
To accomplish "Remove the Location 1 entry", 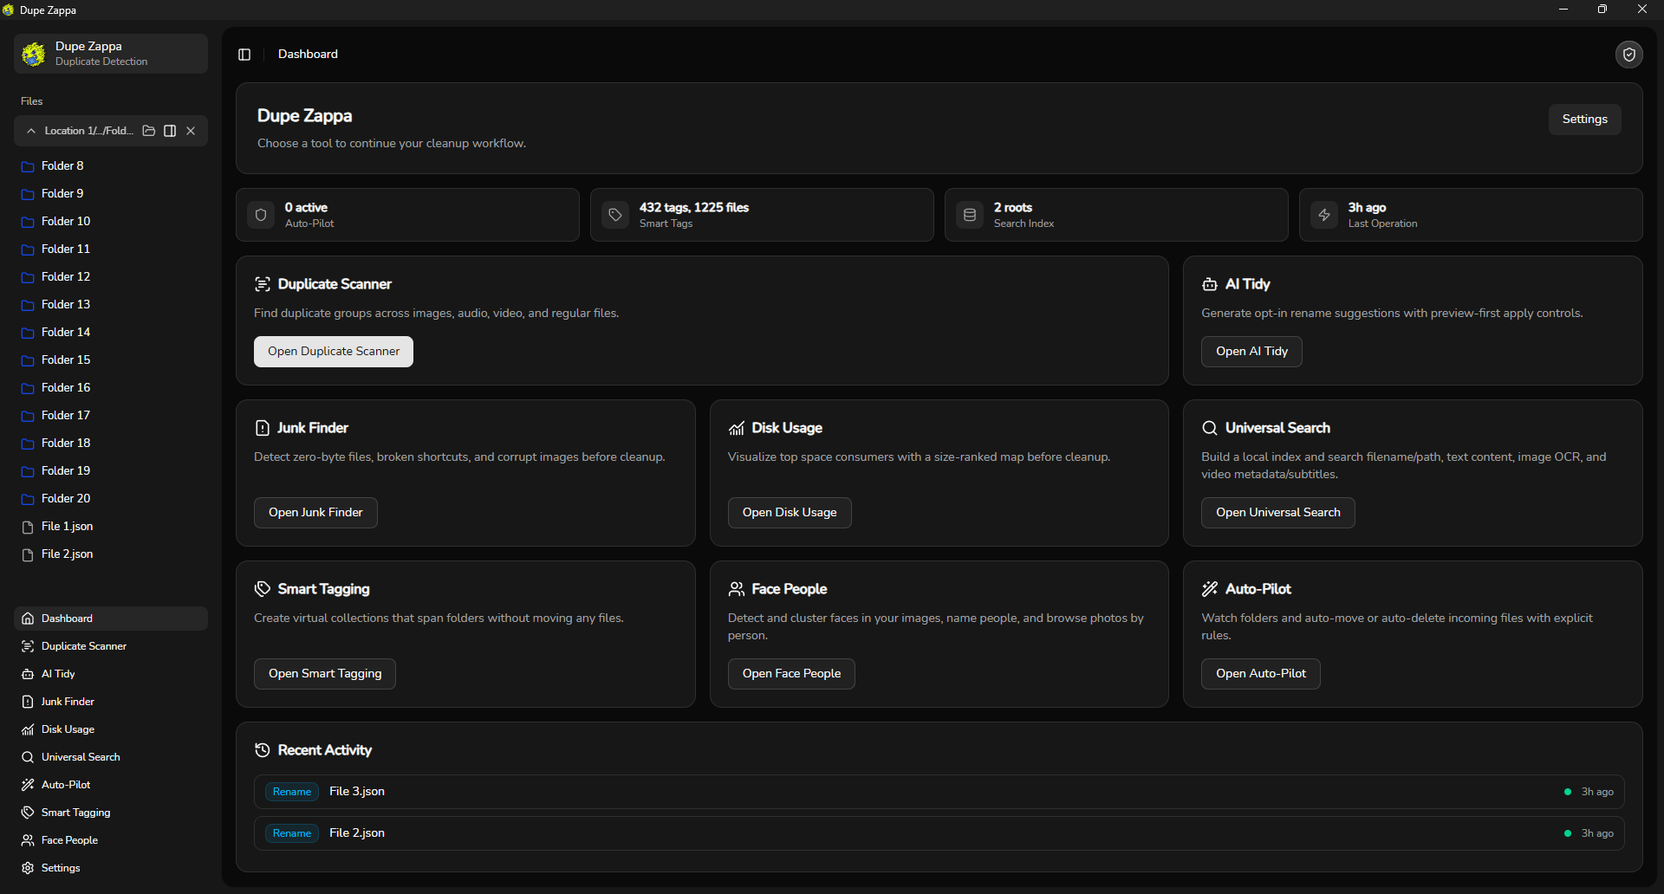I will (x=191, y=131).
